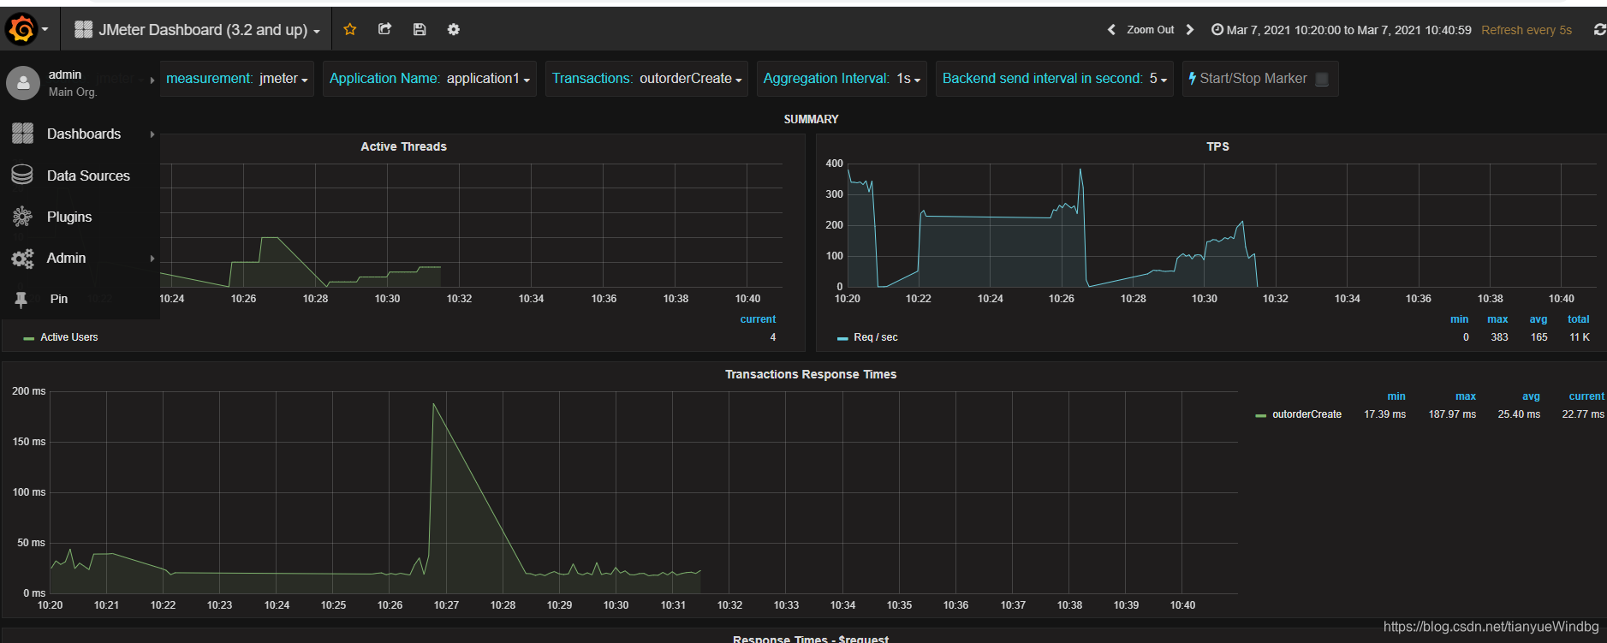Open Transactions Response Times panel title
Image resolution: width=1607 pixels, height=643 pixels.
(811, 374)
